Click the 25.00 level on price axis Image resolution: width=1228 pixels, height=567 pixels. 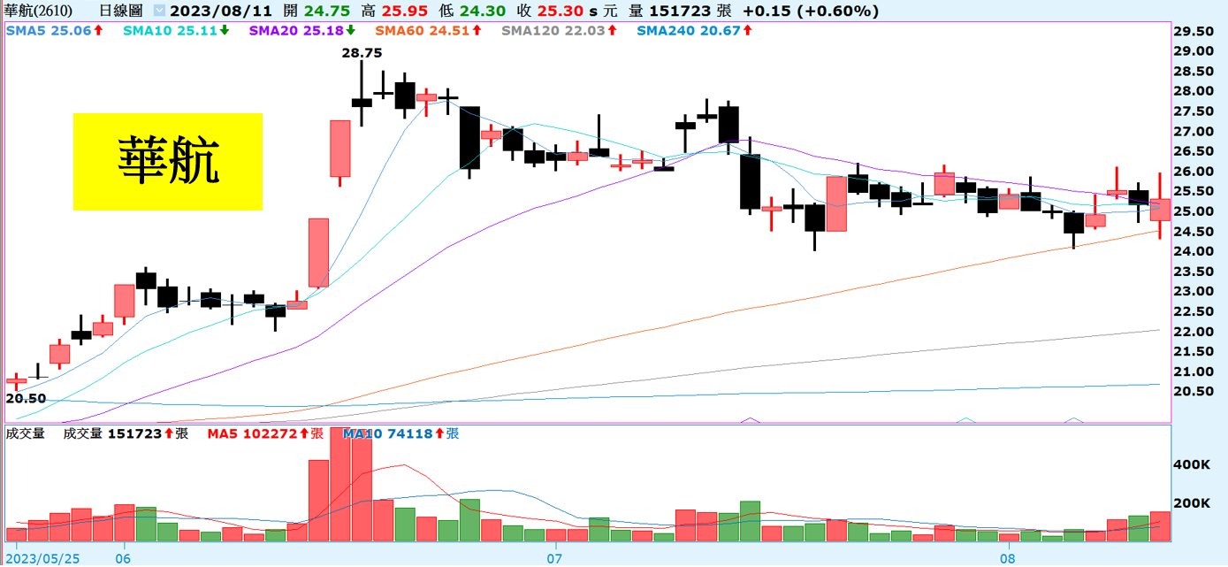point(1192,212)
